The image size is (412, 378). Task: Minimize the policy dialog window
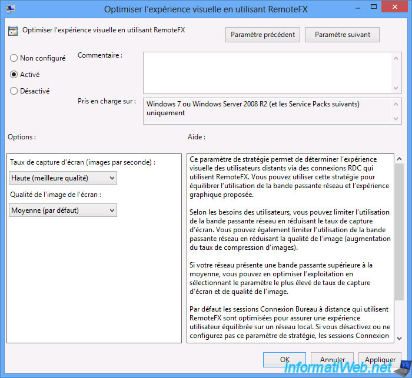358,8
